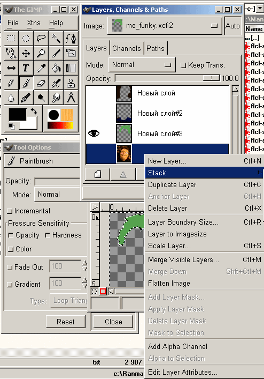Open the Image selector me_funky.xcf-2 dropdown
Viewport: 264px width, 379px height.
[165, 26]
